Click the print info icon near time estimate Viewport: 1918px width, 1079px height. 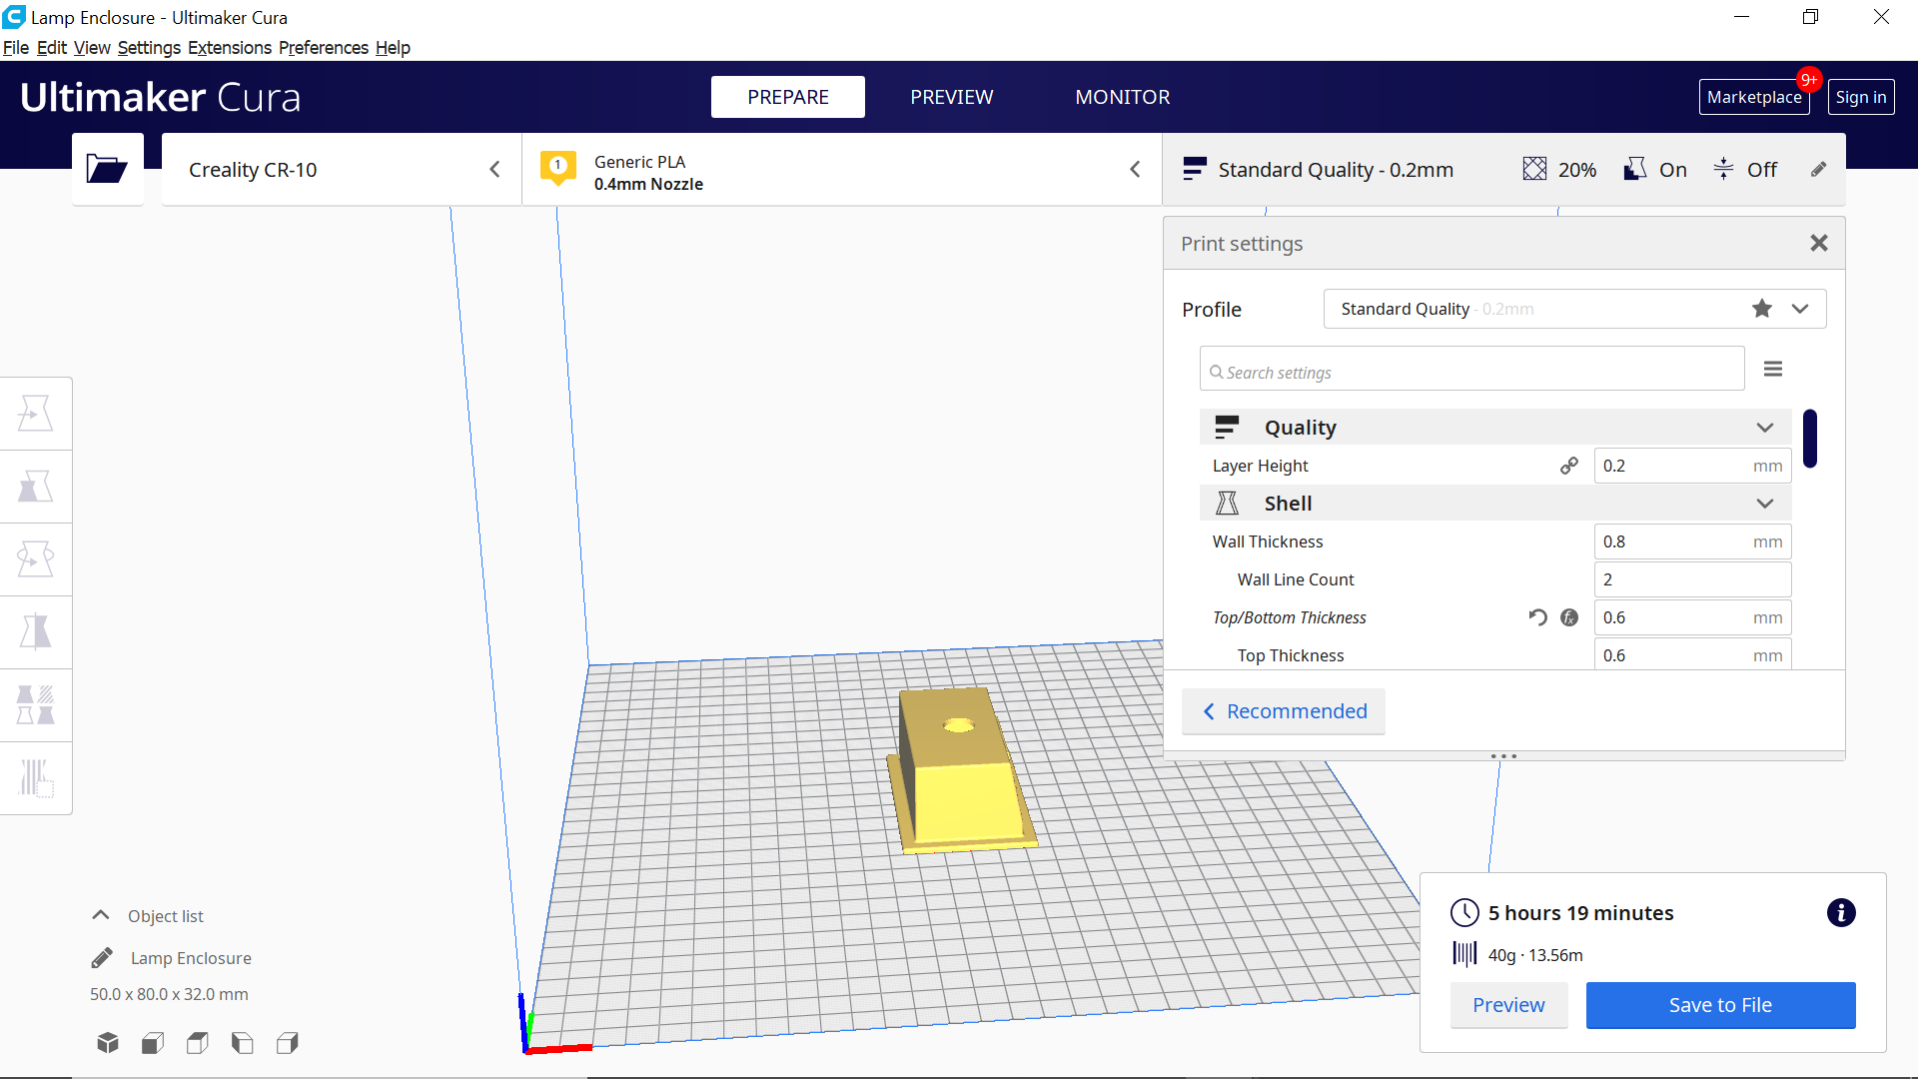click(x=1840, y=912)
